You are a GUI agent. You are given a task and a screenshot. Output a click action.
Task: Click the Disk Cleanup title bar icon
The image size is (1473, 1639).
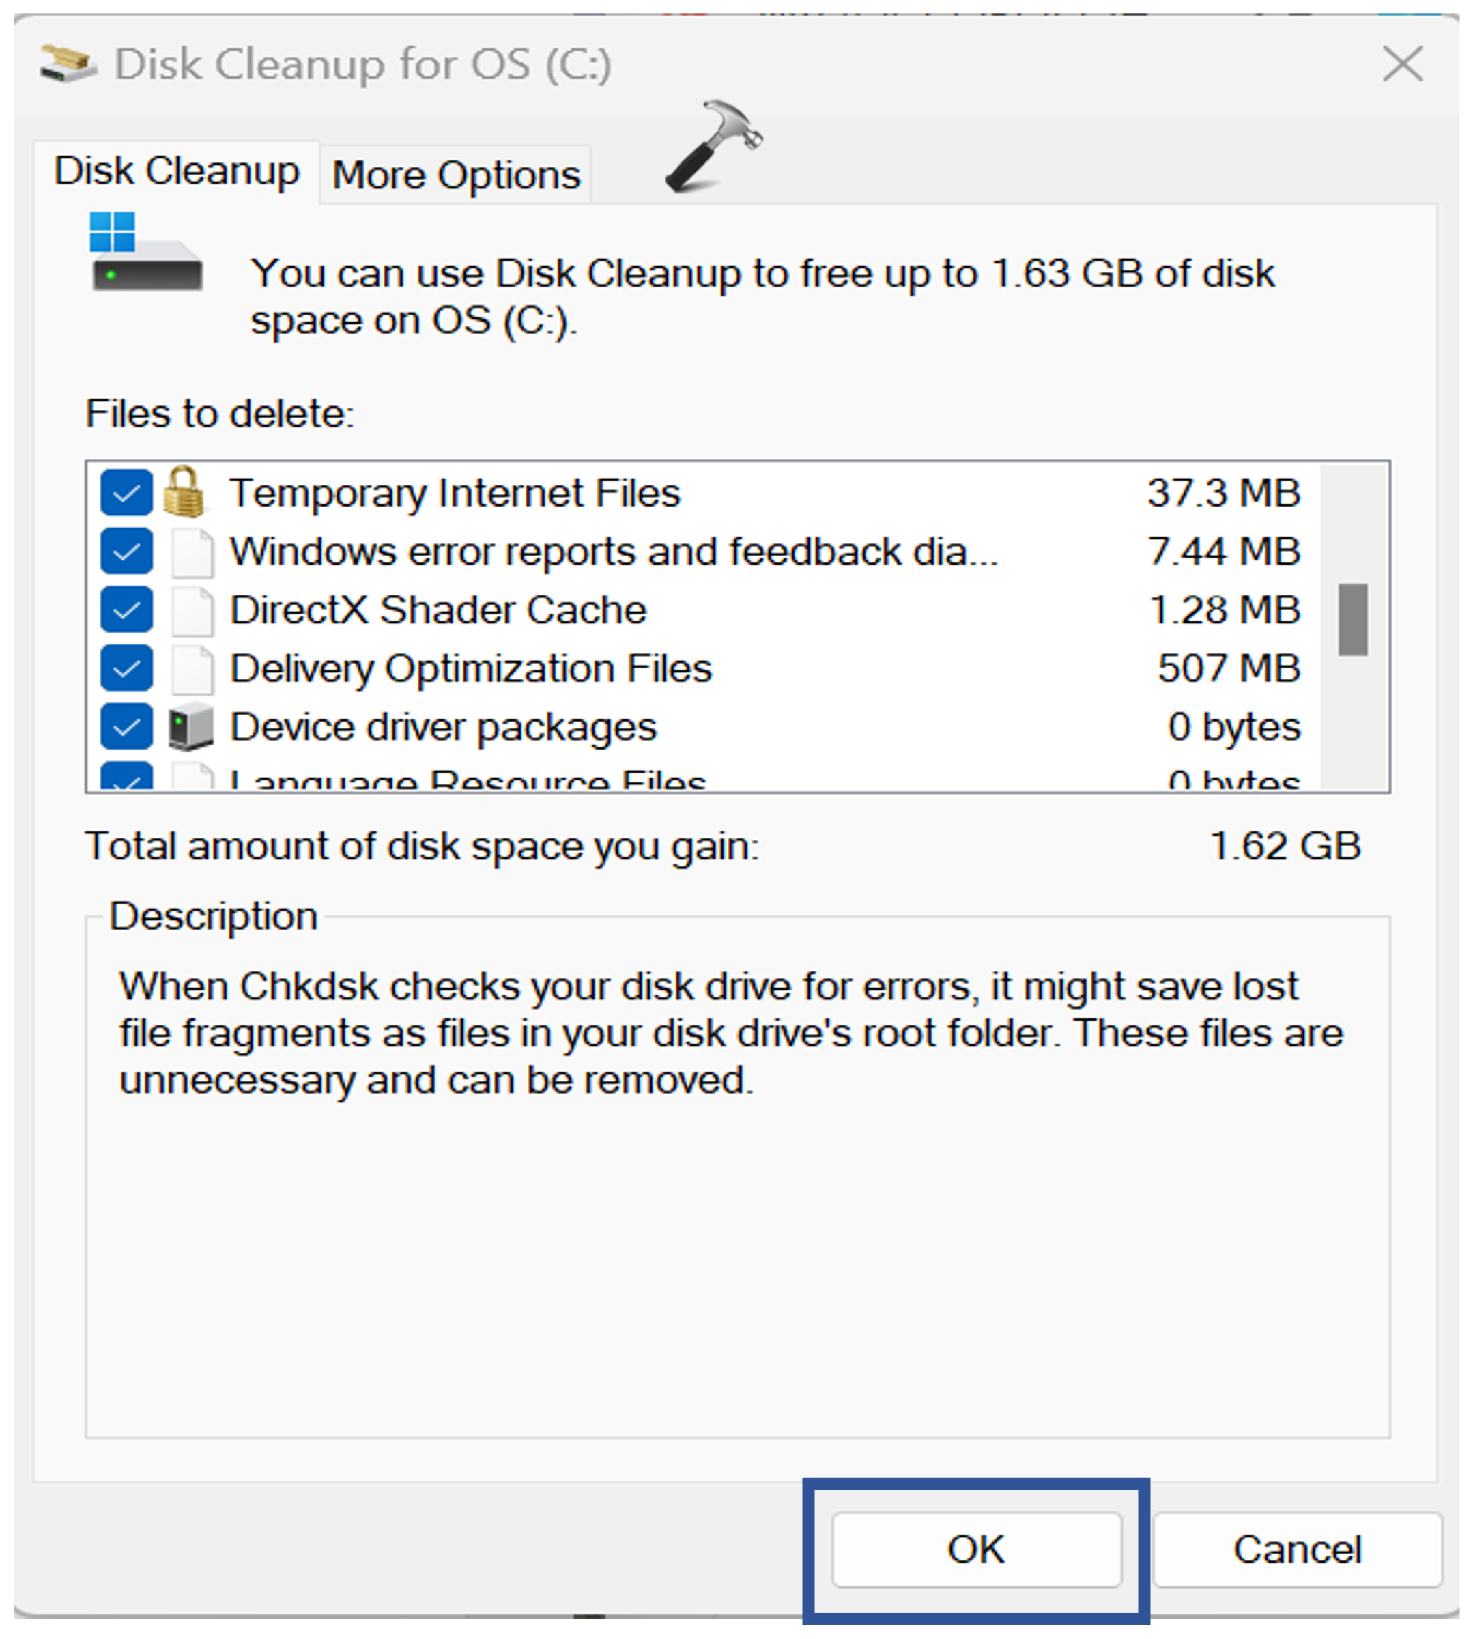point(67,64)
